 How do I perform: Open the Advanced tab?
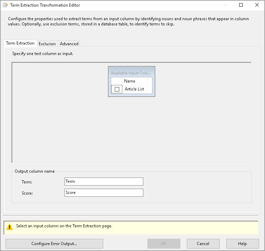pos(69,44)
